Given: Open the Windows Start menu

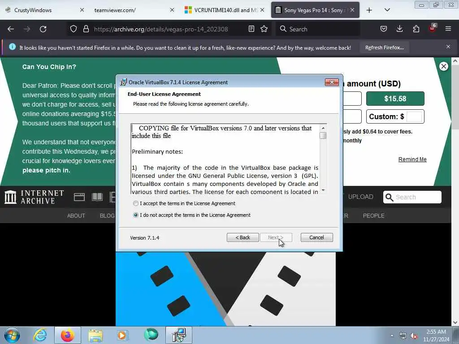Looking at the screenshot, I should (x=12, y=335).
